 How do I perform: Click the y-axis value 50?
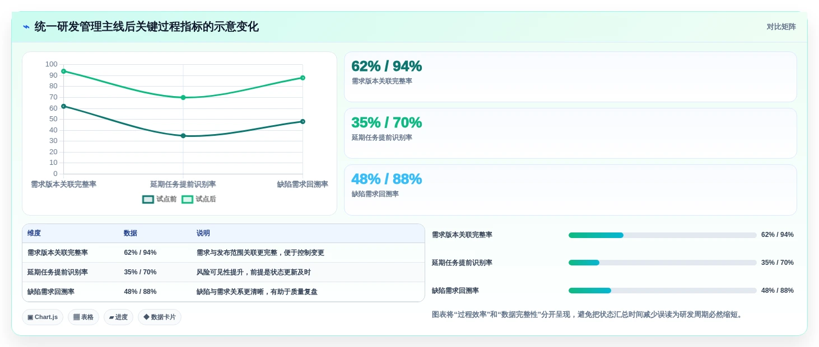pyautogui.click(x=53, y=119)
